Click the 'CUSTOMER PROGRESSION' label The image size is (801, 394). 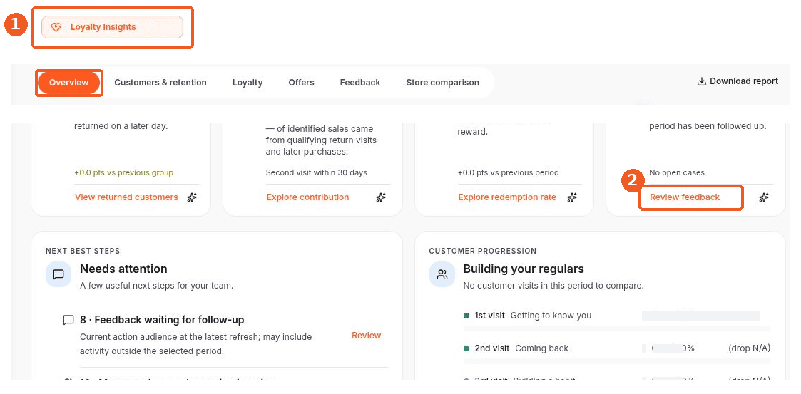[x=483, y=251]
